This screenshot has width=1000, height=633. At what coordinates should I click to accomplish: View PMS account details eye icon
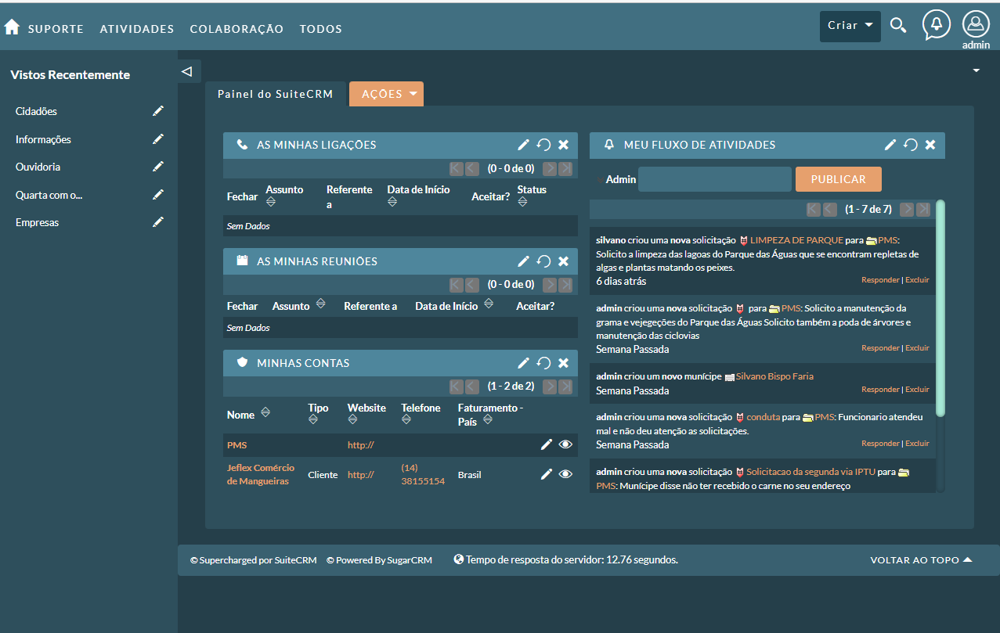tap(565, 444)
